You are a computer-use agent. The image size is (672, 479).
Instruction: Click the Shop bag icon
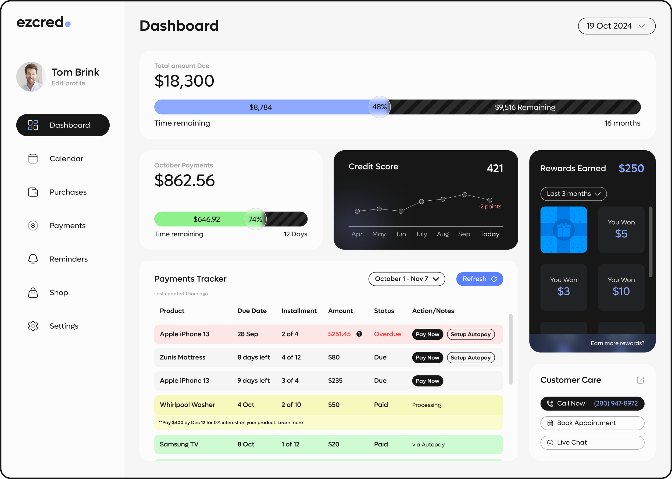tap(33, 293)
